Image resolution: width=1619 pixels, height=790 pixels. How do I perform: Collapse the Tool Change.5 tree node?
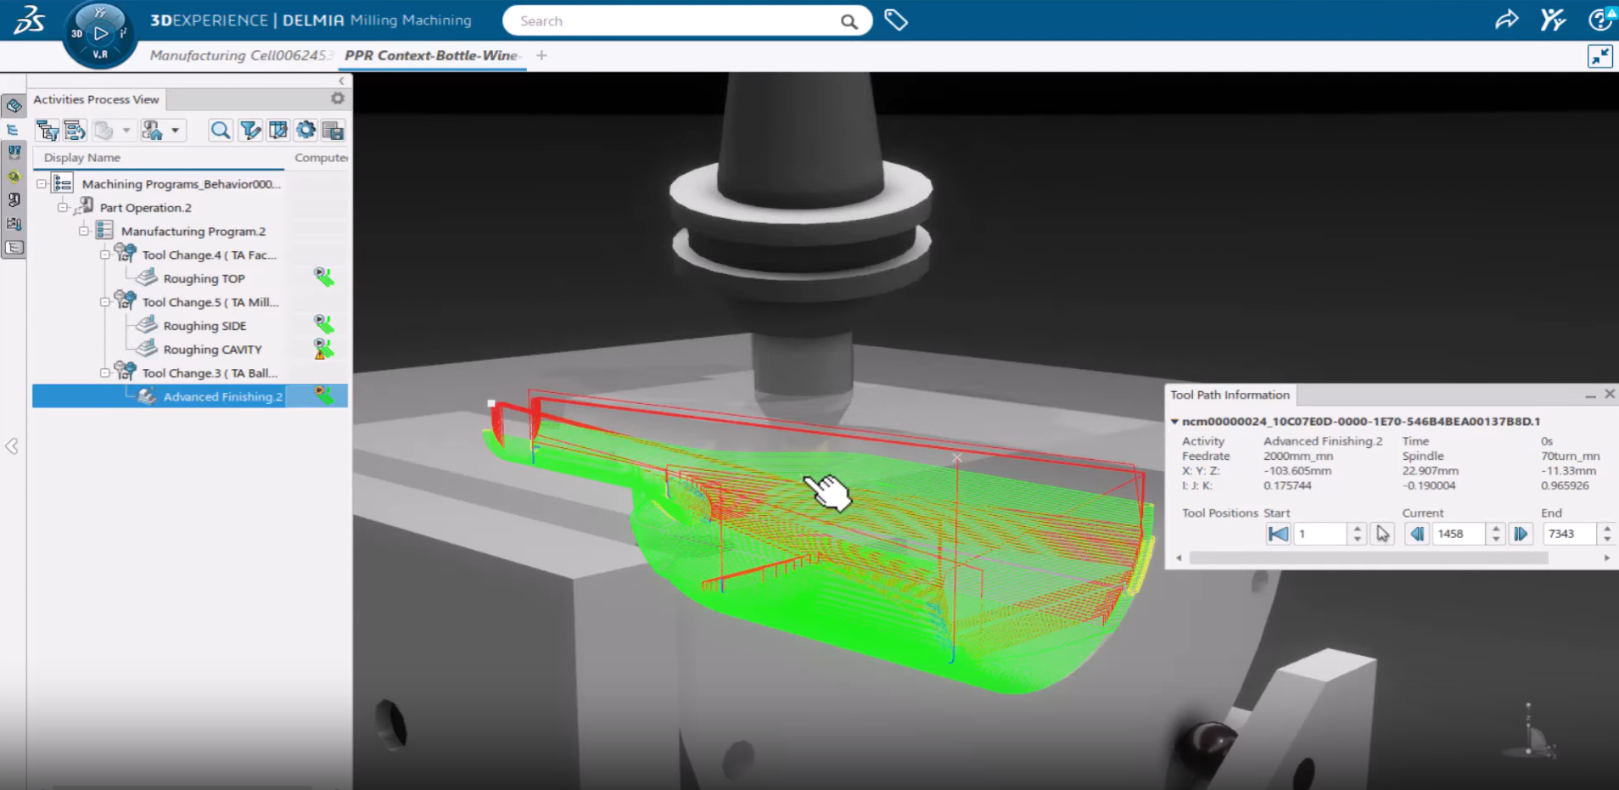pos(105,302)
